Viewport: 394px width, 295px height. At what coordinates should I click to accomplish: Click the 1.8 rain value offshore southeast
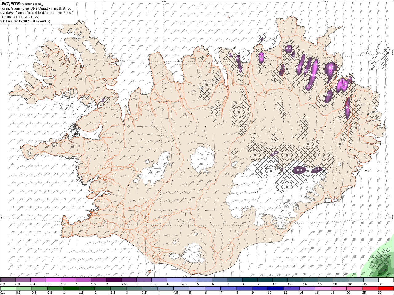coord(384,270)
